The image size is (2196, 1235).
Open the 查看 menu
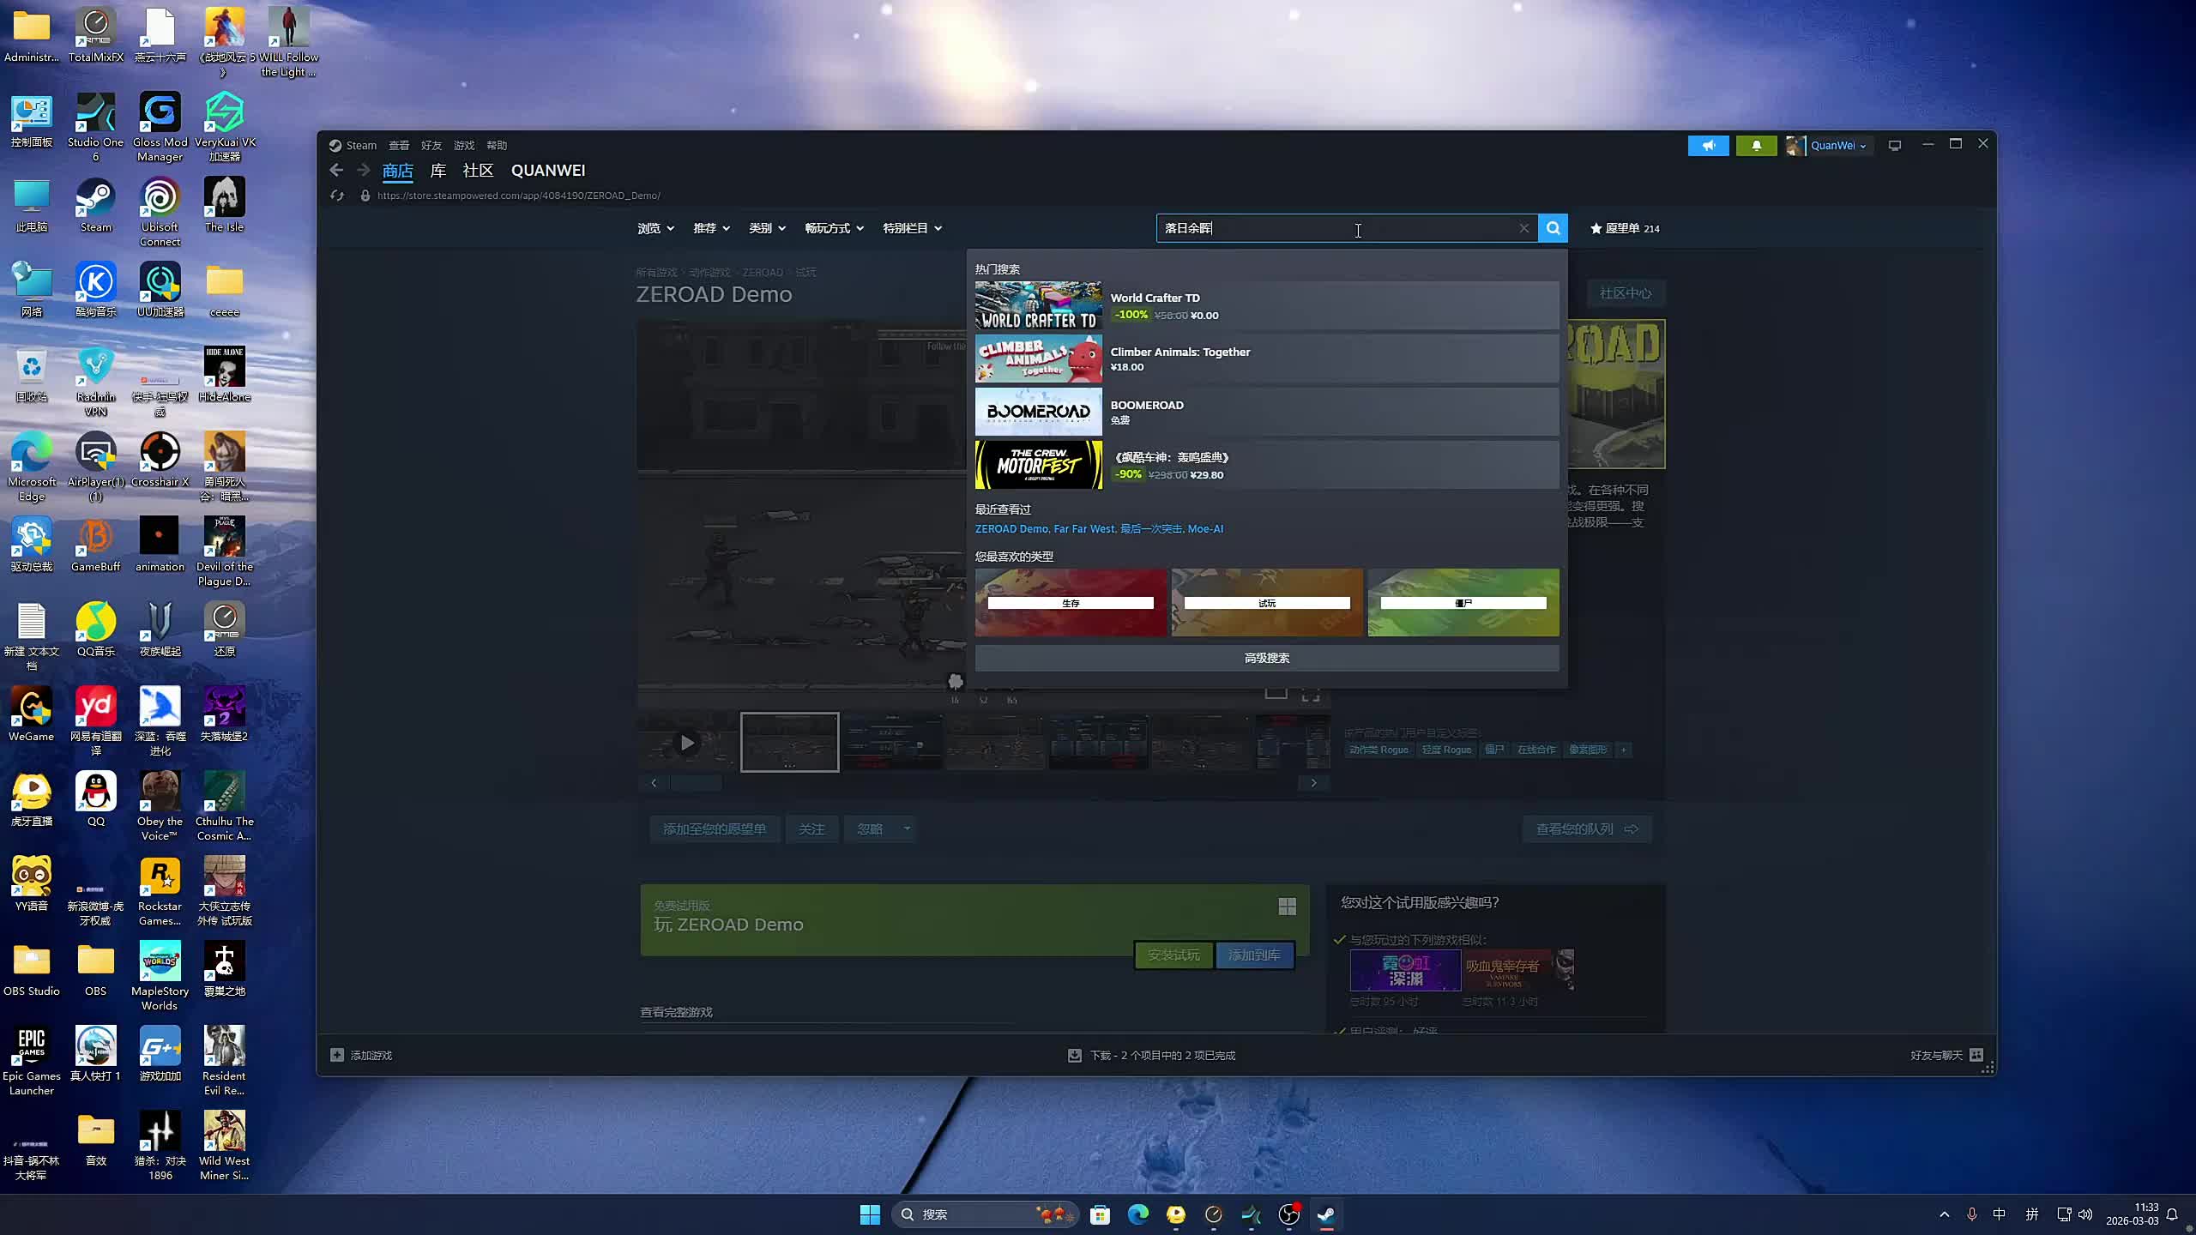pos(399,146)
